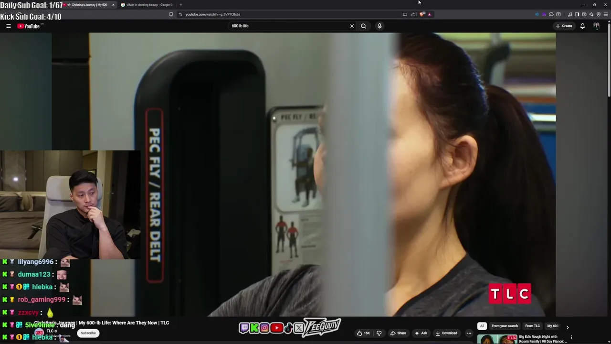The height and width of the screenshot is (344, 611).
Task: Open the browser main hamburger menu
Action: click(606, 14)
